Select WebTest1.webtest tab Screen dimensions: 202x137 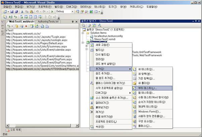point(21,22)
